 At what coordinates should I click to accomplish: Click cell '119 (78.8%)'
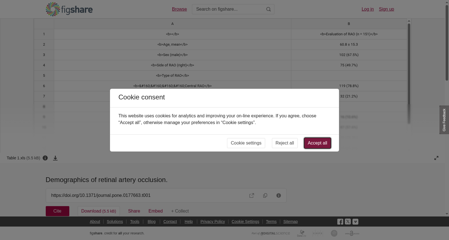click(x=349, y=86)
